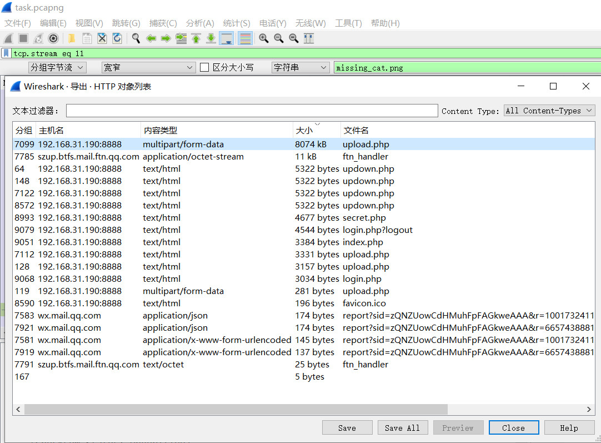
Task: Open the 分组字节流 search-in dropdown
Action: click(58, 67)
